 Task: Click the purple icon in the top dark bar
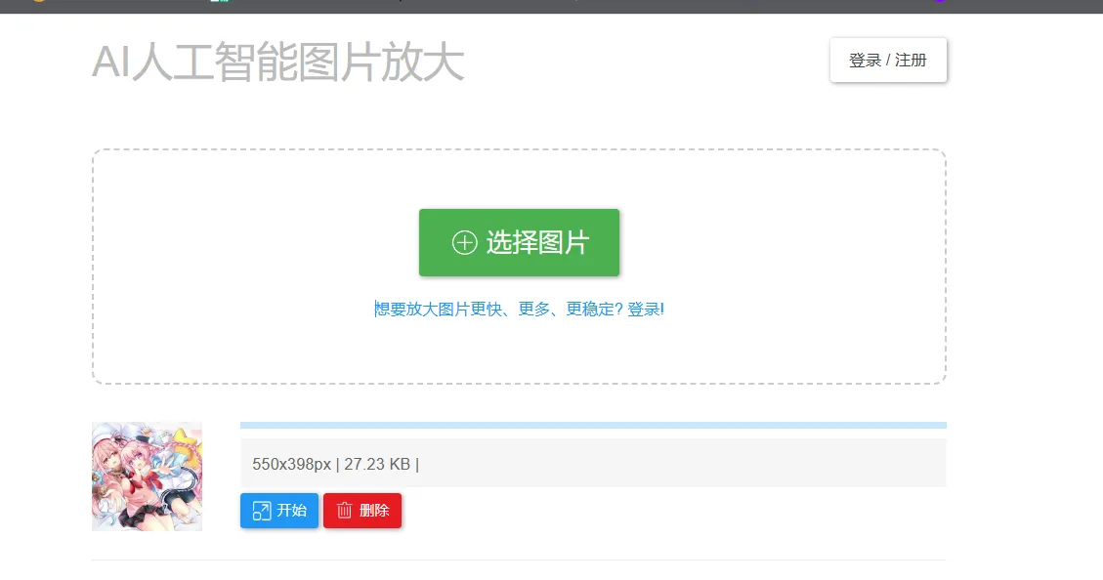939,1
